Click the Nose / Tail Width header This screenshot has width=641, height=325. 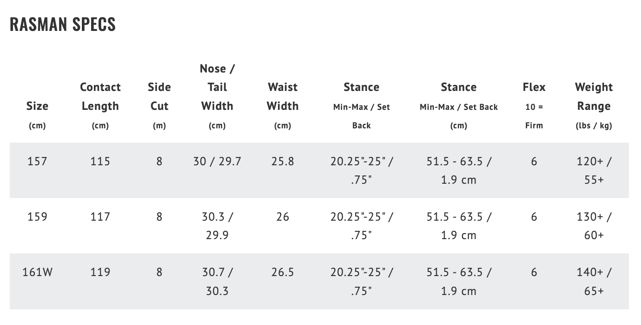point(217,87)
